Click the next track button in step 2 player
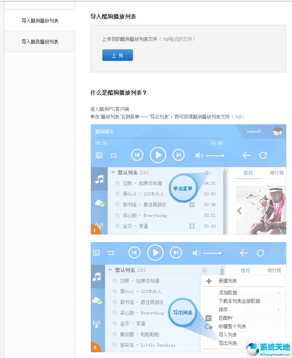292x358 pixels. pos(176,253)
